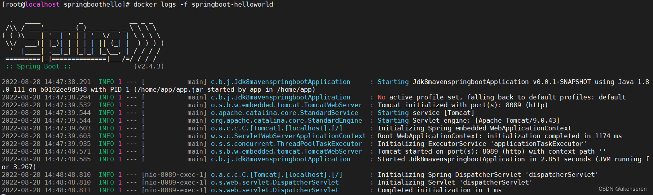Click '[nio-8089-exec-1]' thread on the 14:48:48.811 line
This screenshot has width=653, height=195.
[x=174, y=190]
